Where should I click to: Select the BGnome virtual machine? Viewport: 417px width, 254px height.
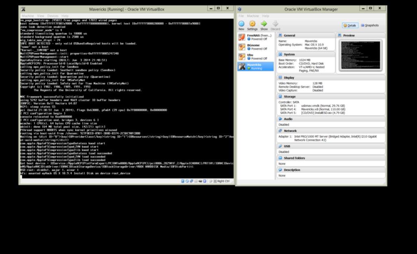256,47
